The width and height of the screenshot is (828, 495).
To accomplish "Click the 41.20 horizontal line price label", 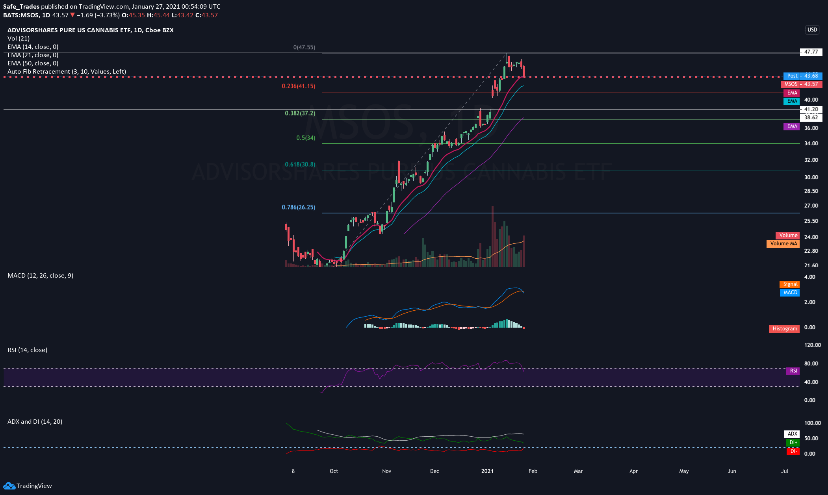I will coord(811,109).
